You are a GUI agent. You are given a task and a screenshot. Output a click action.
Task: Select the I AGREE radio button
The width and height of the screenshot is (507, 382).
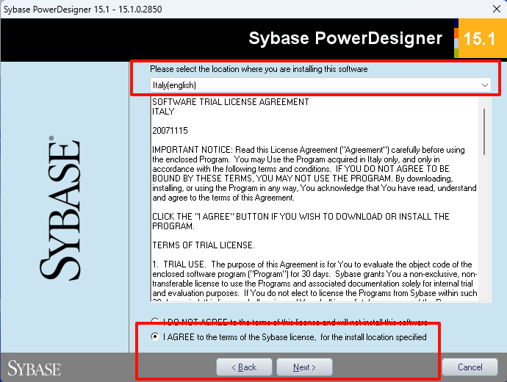(155, 336)
